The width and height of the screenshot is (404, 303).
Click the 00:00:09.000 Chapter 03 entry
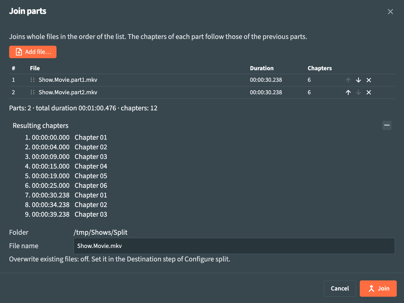pos(66,157)
